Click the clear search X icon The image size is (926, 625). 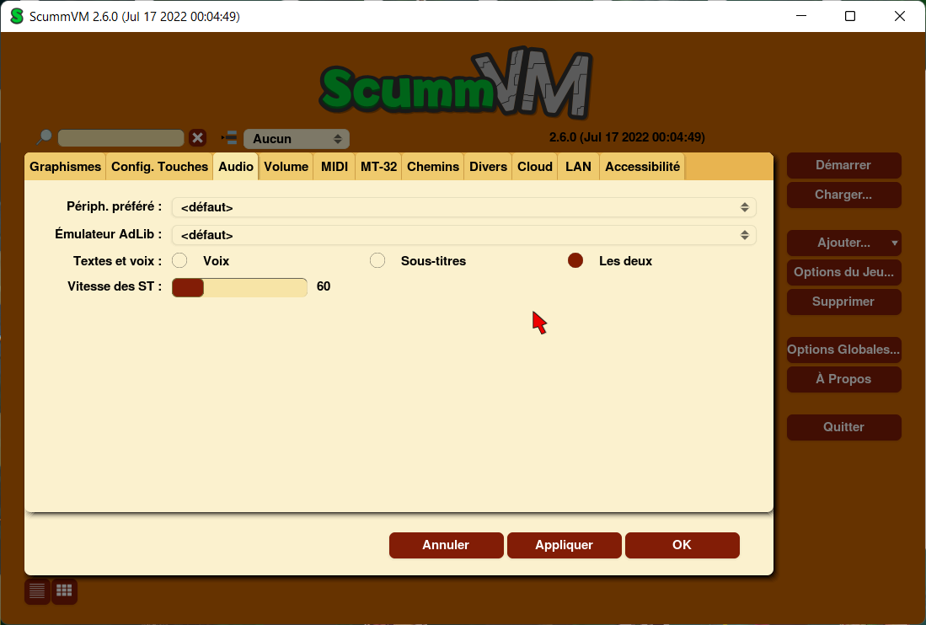(197, 138)
